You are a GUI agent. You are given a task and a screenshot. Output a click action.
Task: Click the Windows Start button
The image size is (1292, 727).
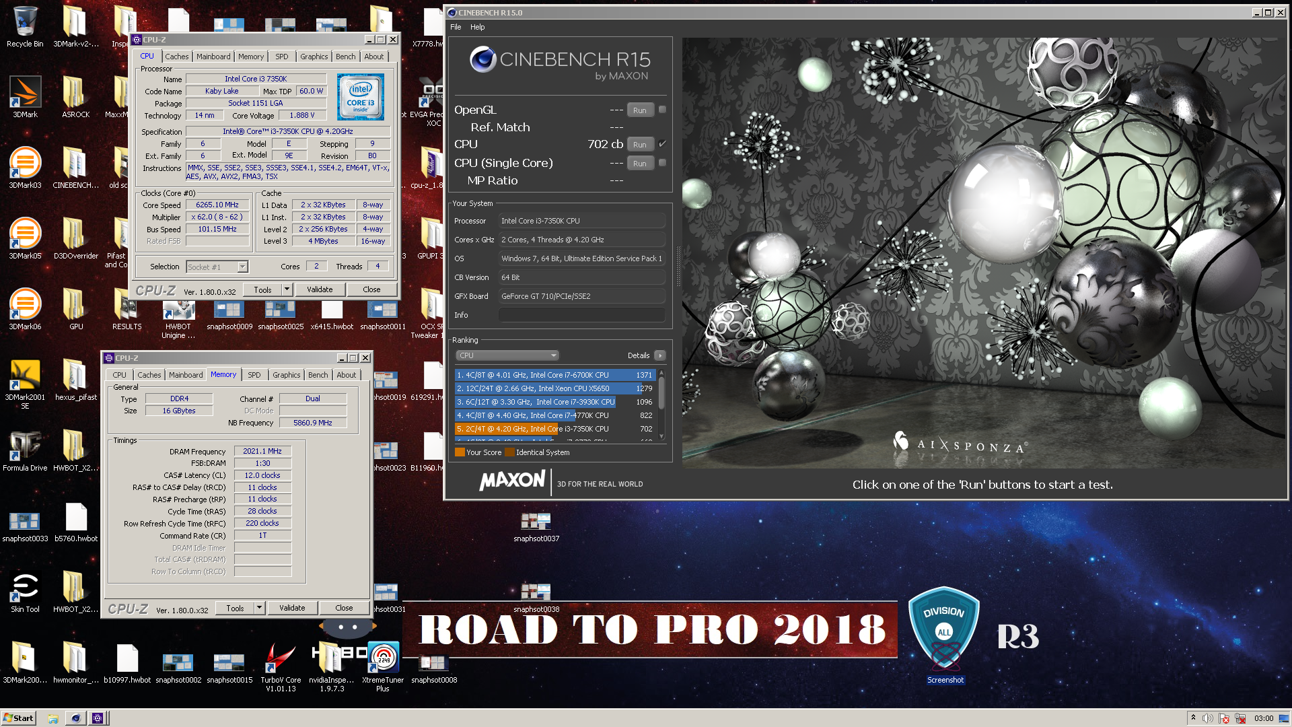pyautogui.click(x=18, y=718)
